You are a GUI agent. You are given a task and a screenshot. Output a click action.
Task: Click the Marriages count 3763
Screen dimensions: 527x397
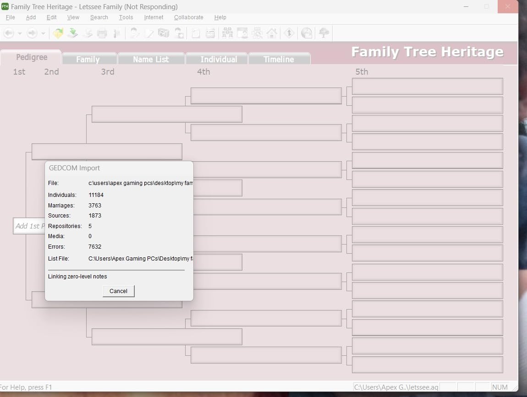tap(95, 205)
